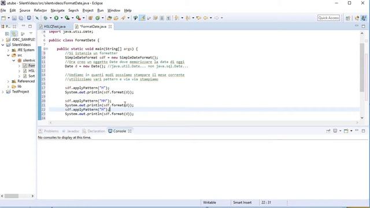
Task: Click the Pin Console icon
Action: pos(328,131)
